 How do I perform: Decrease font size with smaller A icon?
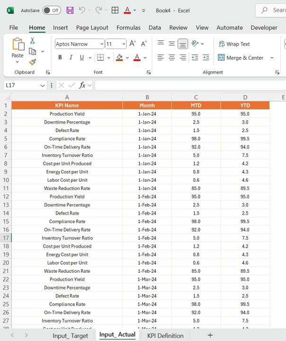tap(144, 44)
